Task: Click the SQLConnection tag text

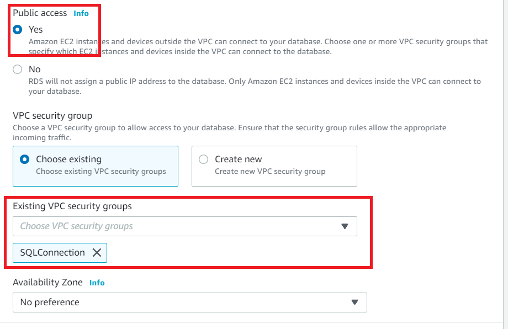Action: click(x=52, y=253)
